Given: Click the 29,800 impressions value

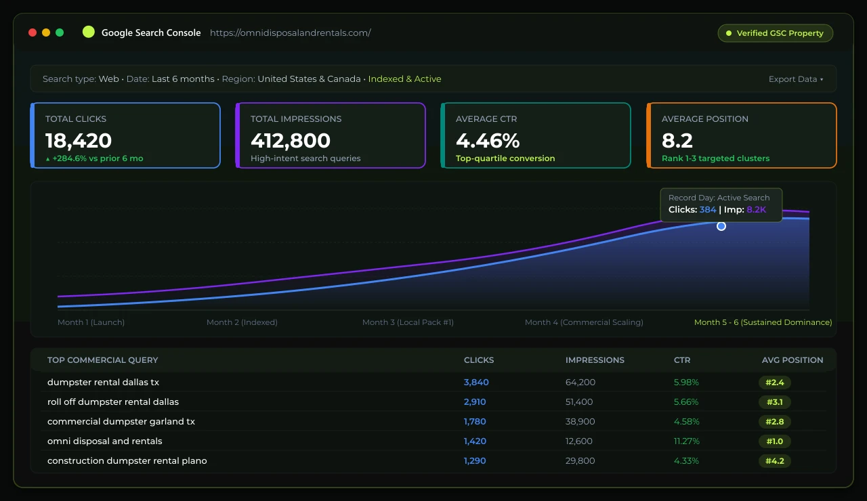Looking at the screenshot, I should (580, 461).
